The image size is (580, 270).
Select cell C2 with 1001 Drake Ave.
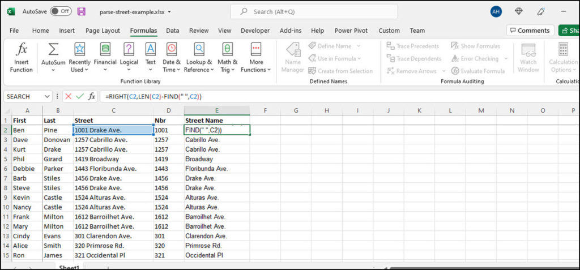pos(113,130)
